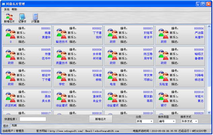The width and height of the screenshot is (213, 135).
Task: Select card number 000010
Action: coord(97,71)
